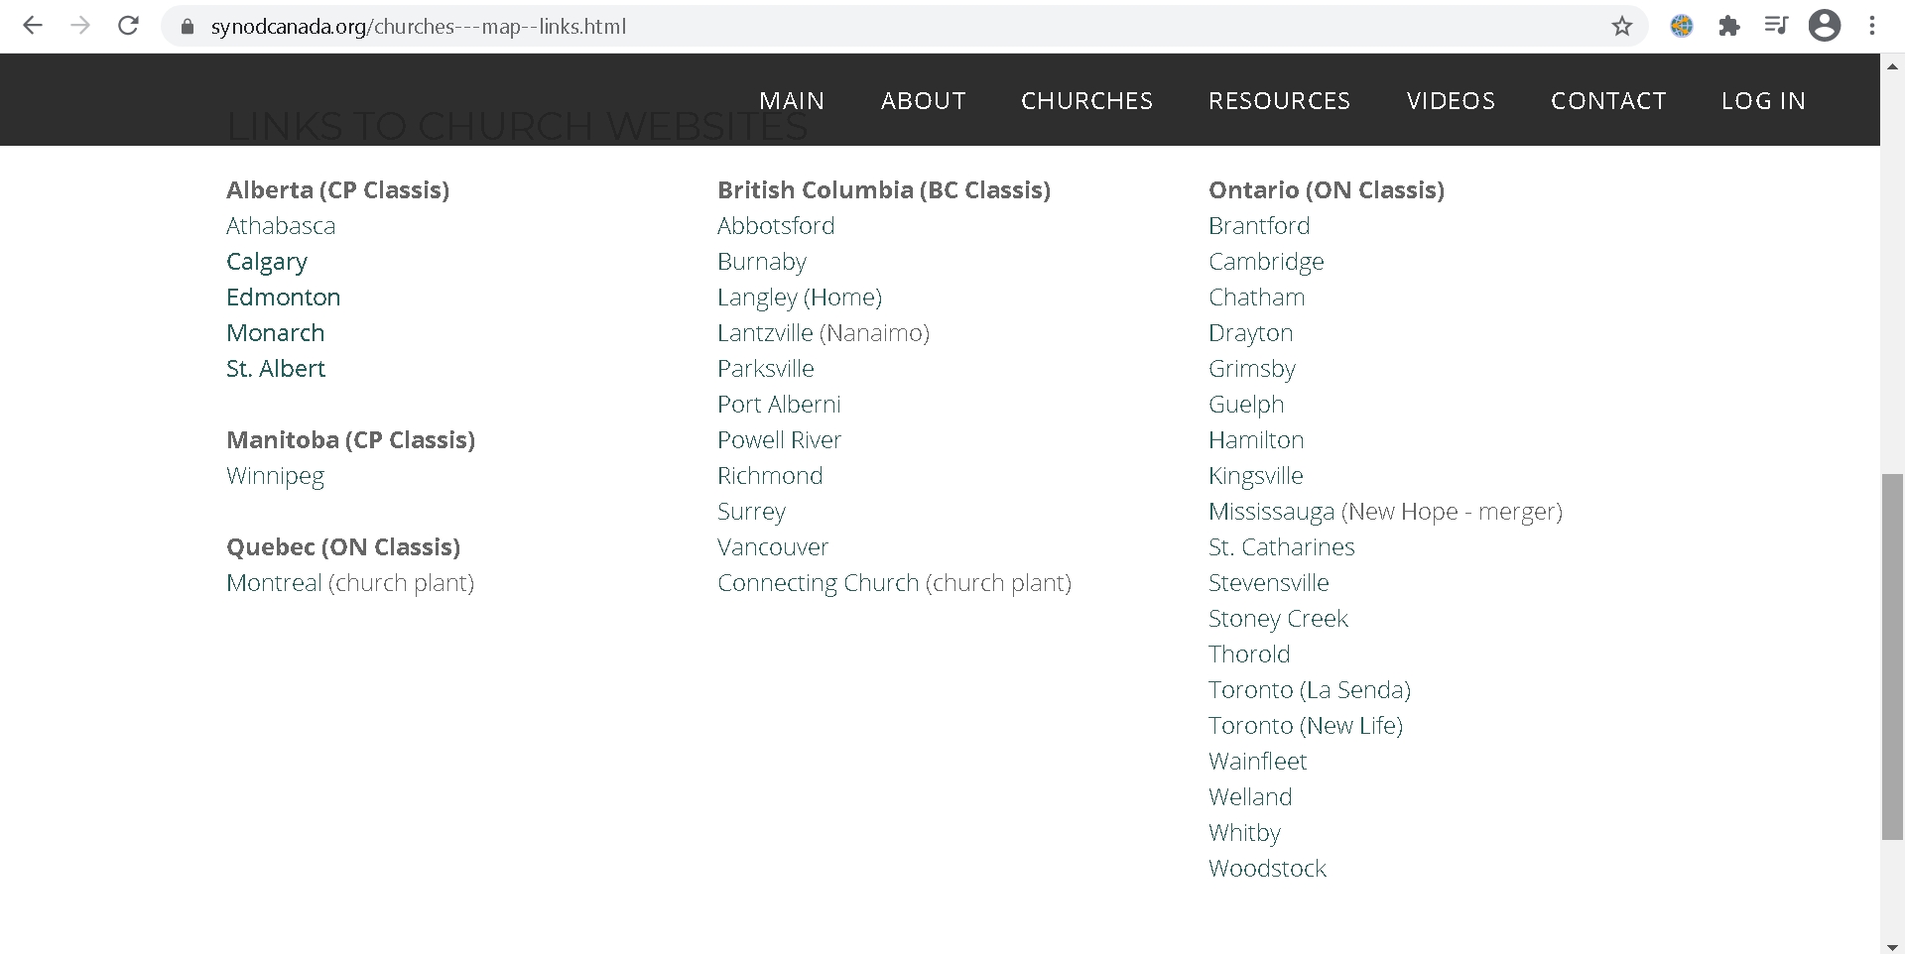Bookmark this page with the star
The image size is (1905, 954).
(1622, 26)
